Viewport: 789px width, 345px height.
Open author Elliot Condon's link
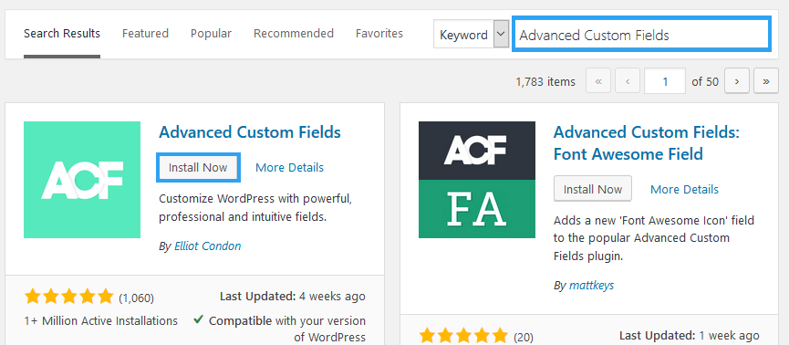(x=207, y=246)
